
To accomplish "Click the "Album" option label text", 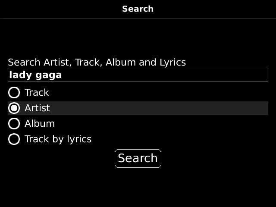I will click(40, 124).
